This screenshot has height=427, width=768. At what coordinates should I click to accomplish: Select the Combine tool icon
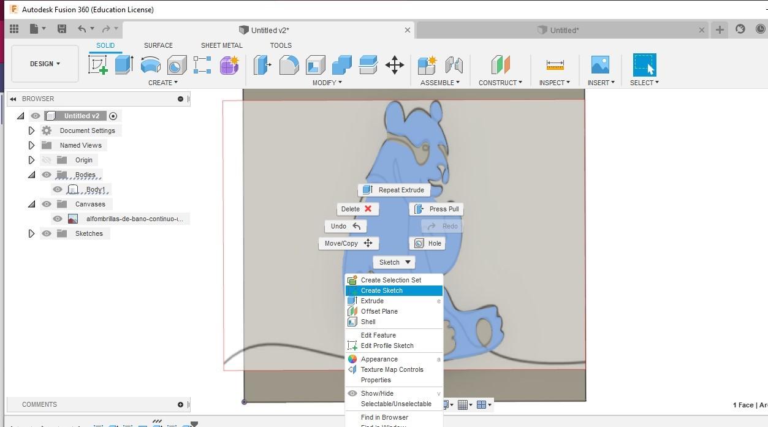pos(341,65)
